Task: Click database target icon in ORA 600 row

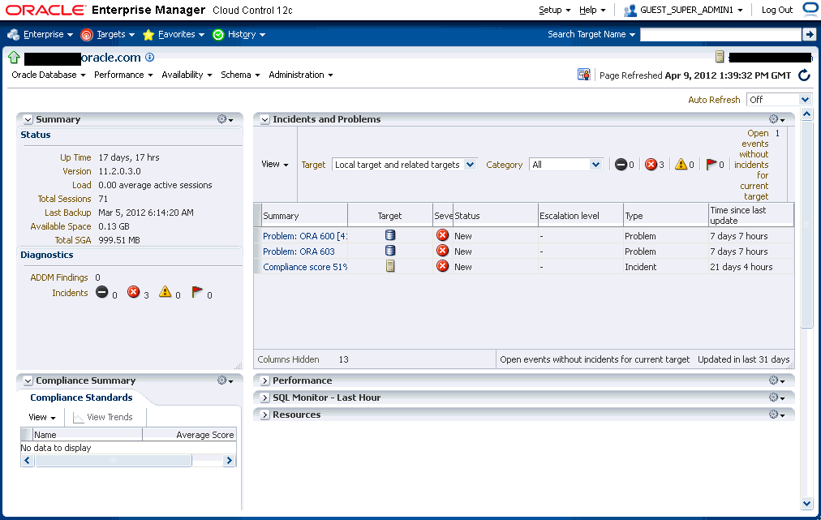Action: pos(390,235)
